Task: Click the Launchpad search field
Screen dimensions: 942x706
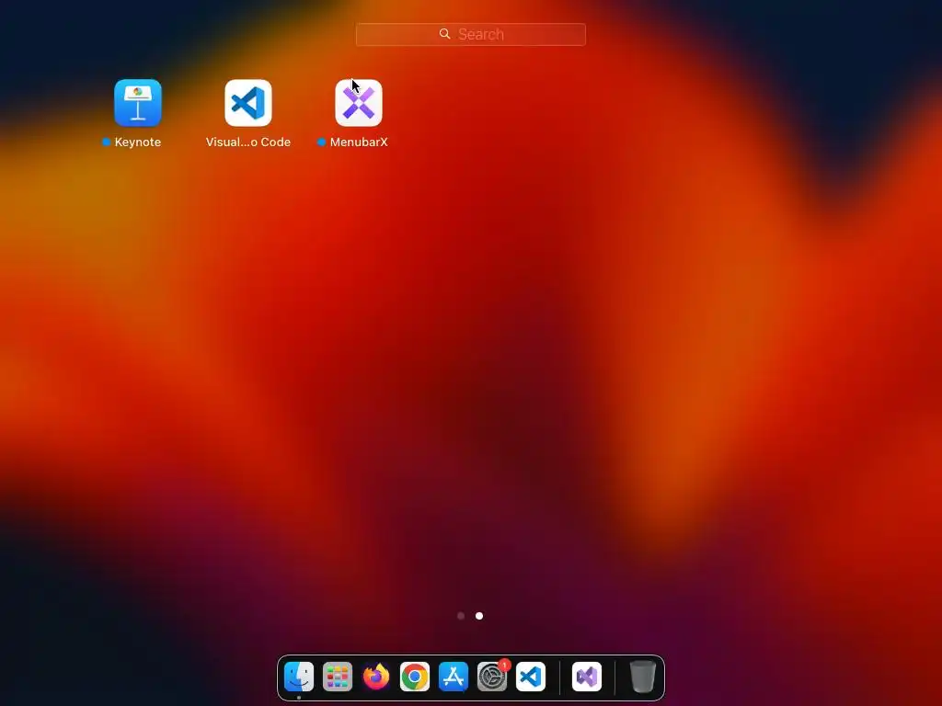Action: 470,34
